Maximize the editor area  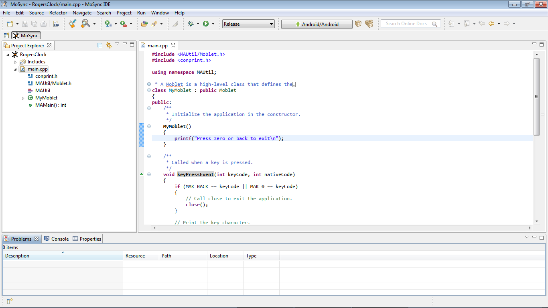tap(542, 44)
